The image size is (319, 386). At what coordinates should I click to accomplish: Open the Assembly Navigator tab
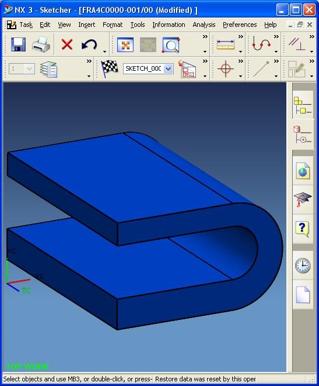point(303,105)
